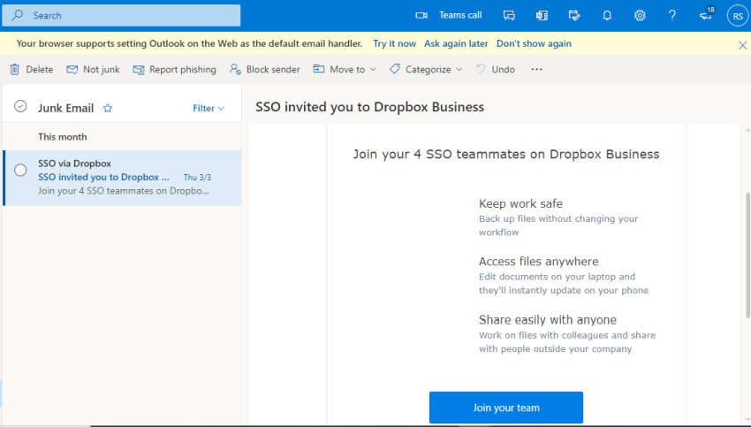Screen dimensions: 751x427
Task: Click the search magnifier icon
Action: click(x=18, y=15)
